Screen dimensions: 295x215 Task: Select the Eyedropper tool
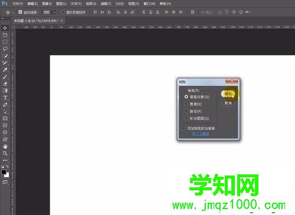[x=5, y=70]
